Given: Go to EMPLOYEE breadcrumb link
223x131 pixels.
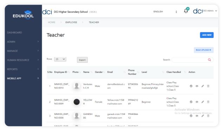Looking at the screenshot, I should click(71, 22).
